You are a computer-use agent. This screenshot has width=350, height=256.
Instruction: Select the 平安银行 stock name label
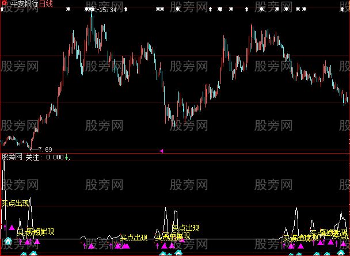(24, 3)
